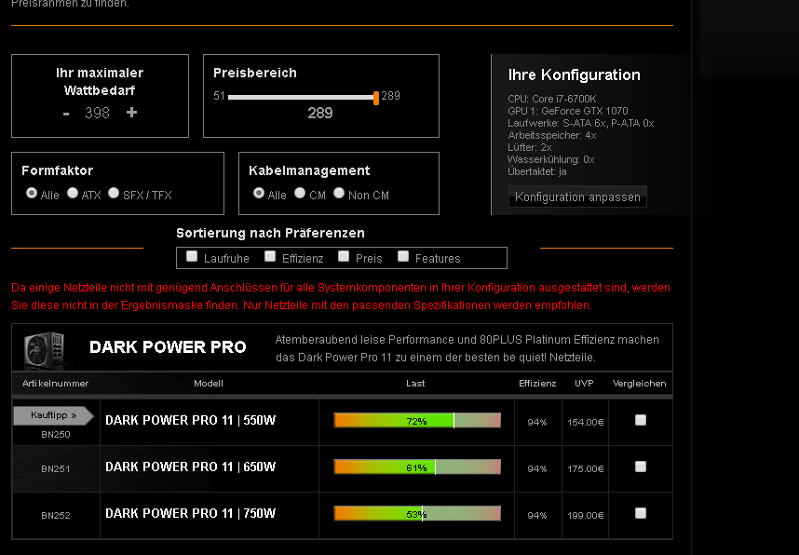
Task: Click the Kauftipp badge for BN250
Action: (x=53, y=415)
